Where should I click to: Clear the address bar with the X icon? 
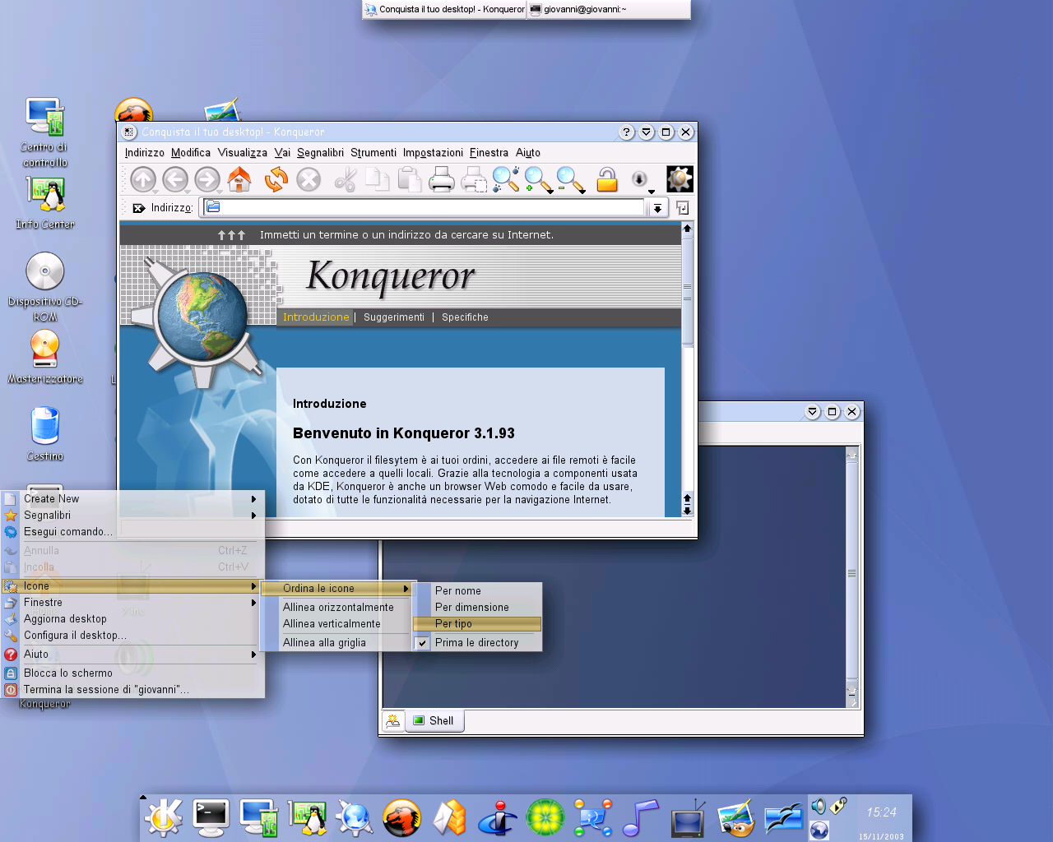(x=139, y=208)
